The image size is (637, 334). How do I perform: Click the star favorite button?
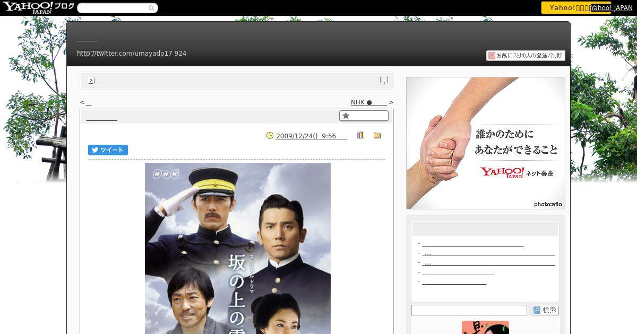(x=364, y=116)
